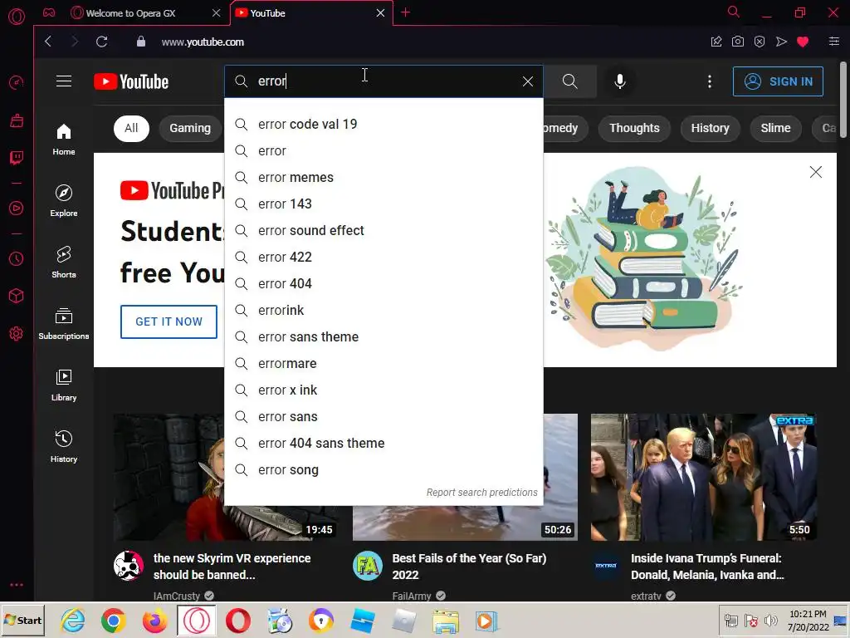The width and height of the screenshot is (850, 638).
Task: Open a new tab with plus button
Action: click(405, 12)
